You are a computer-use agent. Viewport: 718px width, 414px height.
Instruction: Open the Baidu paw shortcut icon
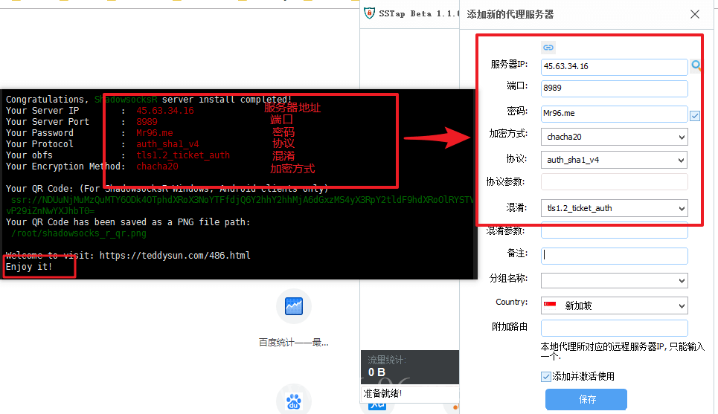pyautogui.click(x=294, y=401)
